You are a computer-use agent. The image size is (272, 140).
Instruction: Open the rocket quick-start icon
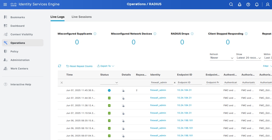click(x=240, y=5)
